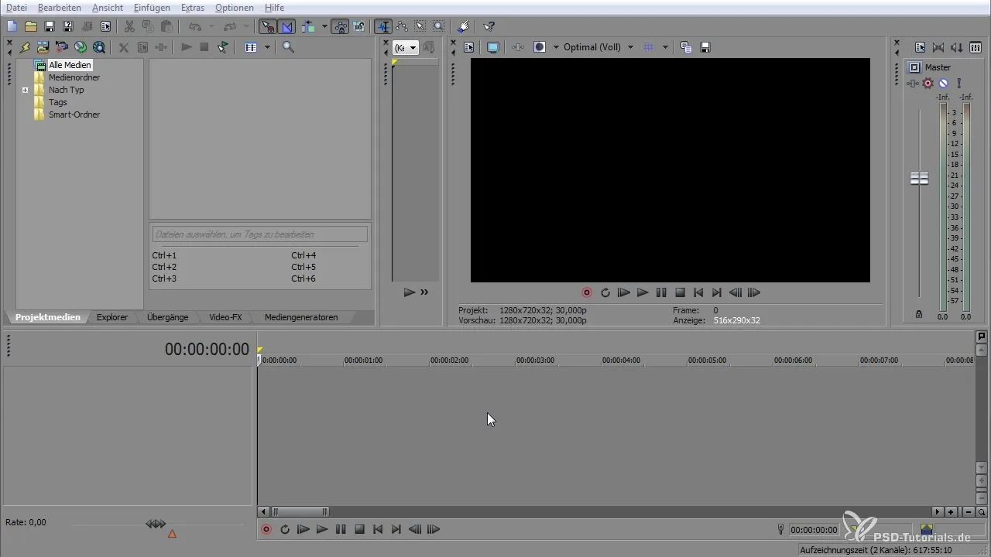Switch to the Übergänge tab
Image resolution: width=991 pixels, height=557 pixels.
[168, 317]
